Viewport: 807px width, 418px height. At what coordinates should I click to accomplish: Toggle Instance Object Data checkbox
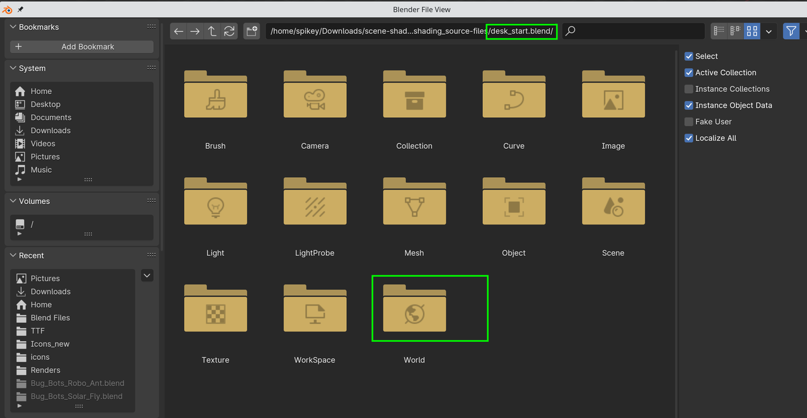coord(689,105)
